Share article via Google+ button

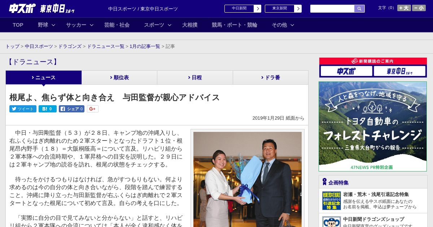point(92,109)
